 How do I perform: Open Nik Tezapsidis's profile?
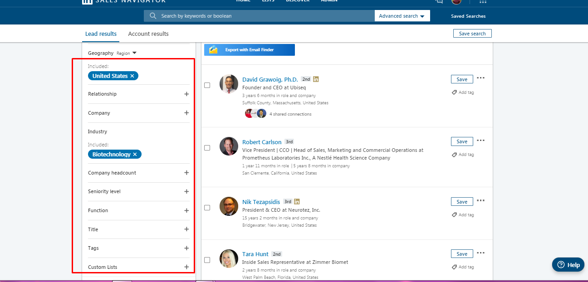[261, 201]
